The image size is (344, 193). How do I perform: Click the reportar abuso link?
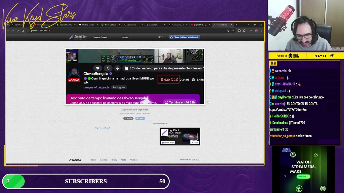(143, 114)
